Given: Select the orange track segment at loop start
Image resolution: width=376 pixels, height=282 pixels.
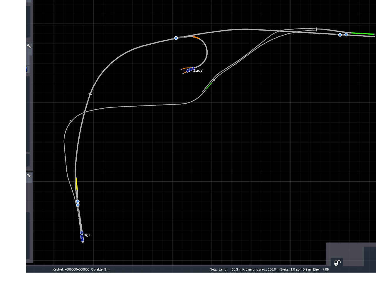Looking at the screenshot, I should [196, 37].
